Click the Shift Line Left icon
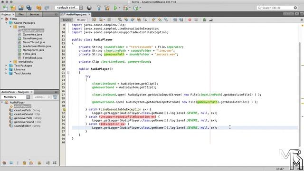 (175, 19)
